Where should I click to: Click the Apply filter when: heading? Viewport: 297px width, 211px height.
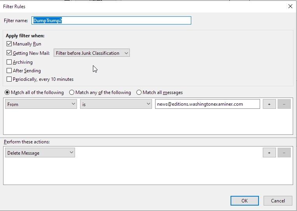[25, 36]
